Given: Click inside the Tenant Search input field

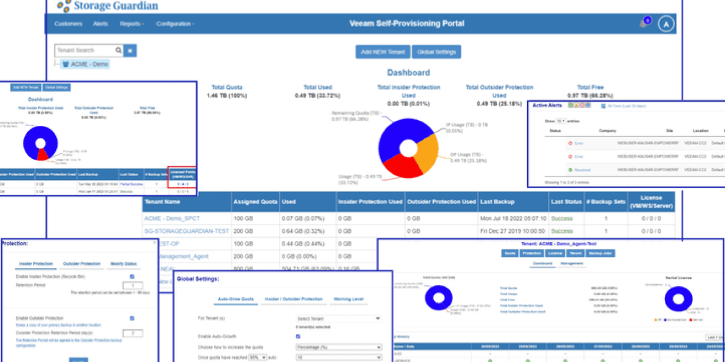Looking at the screenshot, I should [83, 50].
